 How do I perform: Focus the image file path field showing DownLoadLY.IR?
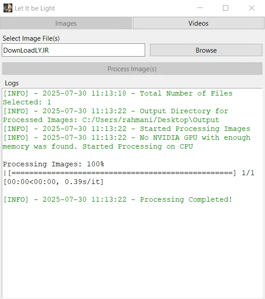[x=73, y=50]
